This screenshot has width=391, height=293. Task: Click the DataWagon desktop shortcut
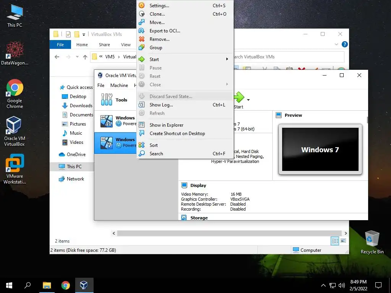pos(15,53)
